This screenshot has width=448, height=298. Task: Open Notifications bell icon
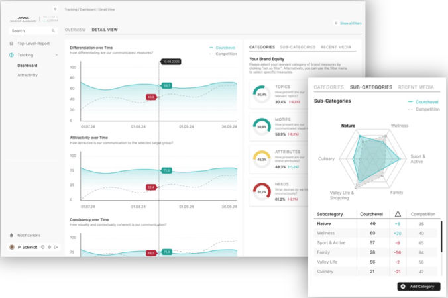11,235
